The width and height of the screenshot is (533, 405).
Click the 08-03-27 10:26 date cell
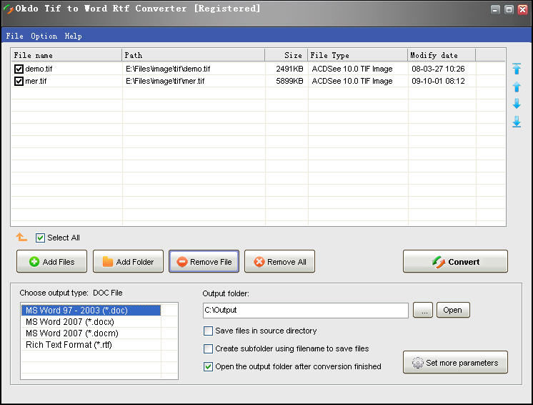438,69
